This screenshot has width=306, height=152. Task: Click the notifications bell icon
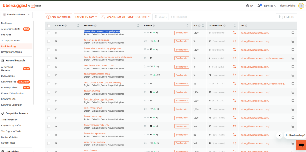(258, 6)
